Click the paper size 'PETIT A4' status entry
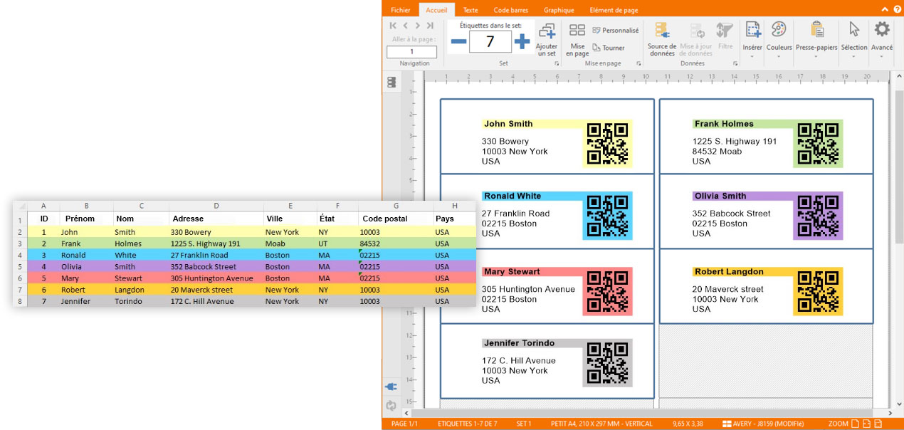Image resolution: width=904 pixels, height=430 pixels. pyautogui.click(x=601, y=424)
